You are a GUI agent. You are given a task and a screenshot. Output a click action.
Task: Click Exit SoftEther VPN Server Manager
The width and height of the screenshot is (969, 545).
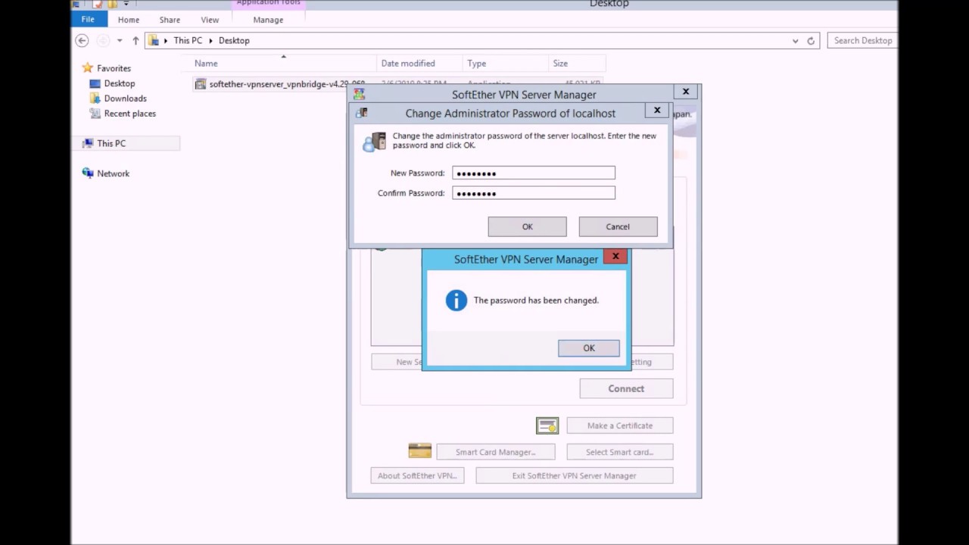[x=575, y=475]
